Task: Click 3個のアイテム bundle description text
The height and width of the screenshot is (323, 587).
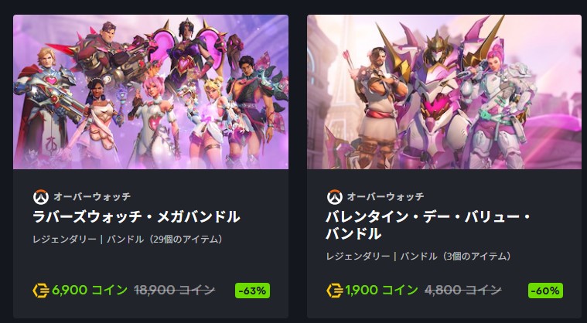Action: pos(476,257)
